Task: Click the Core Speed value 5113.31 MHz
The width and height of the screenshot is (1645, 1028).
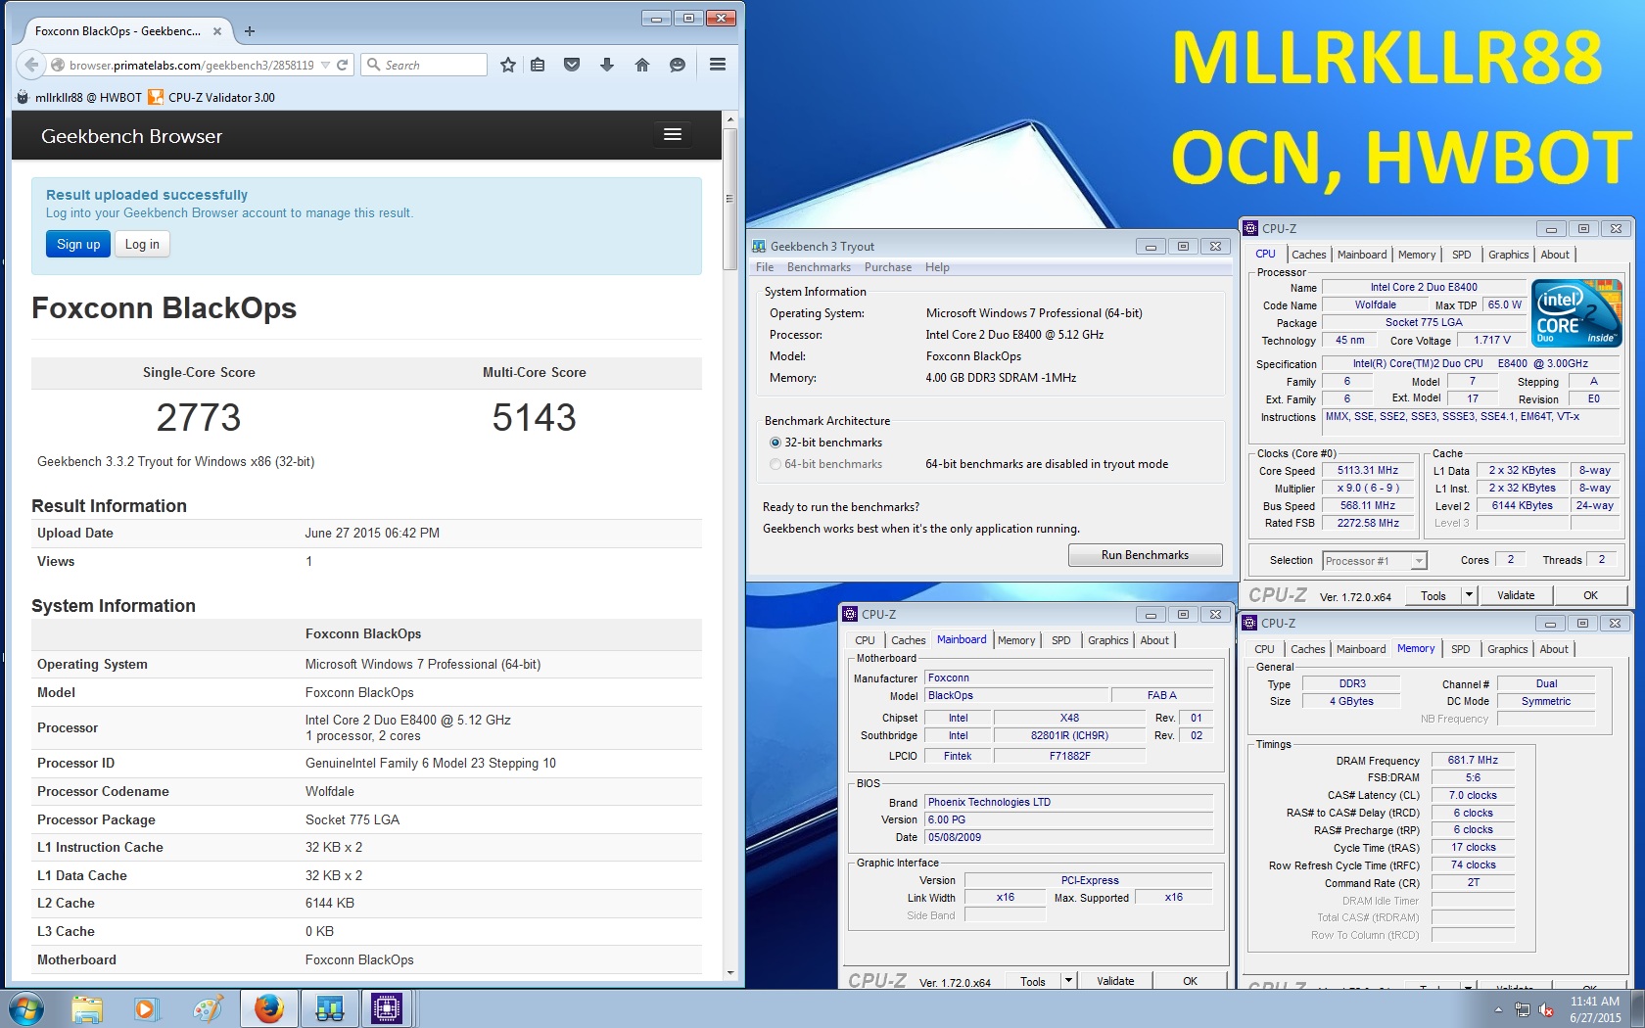Action: tap(1368, 470)
